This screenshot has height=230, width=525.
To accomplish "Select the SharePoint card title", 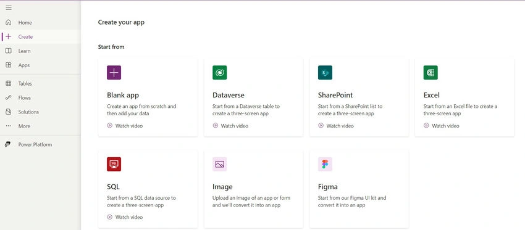I will click(335, 95).
